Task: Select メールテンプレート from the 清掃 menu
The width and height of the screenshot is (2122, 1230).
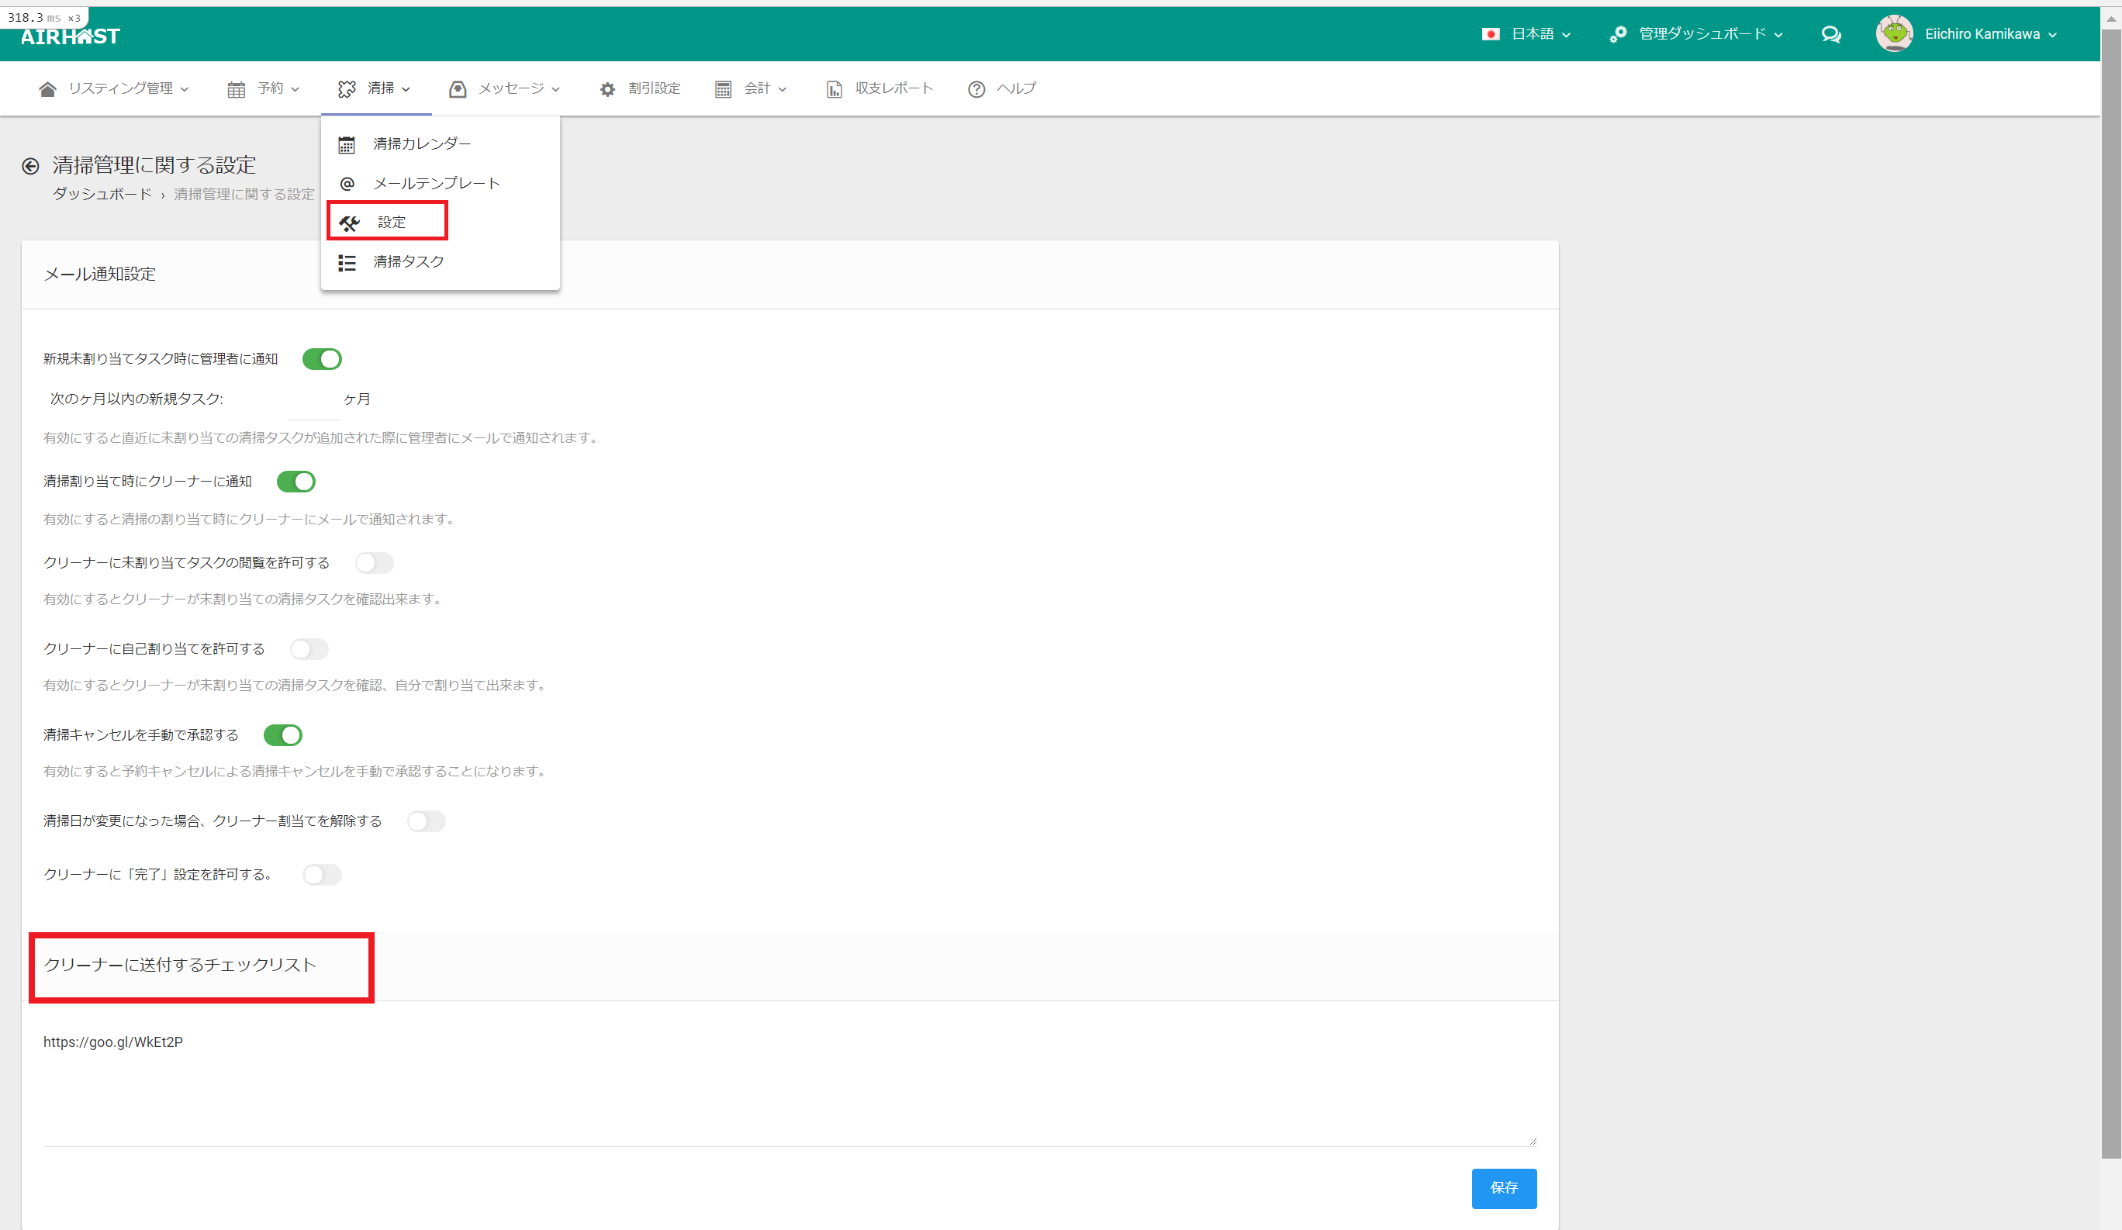Action: coord(436,184)
